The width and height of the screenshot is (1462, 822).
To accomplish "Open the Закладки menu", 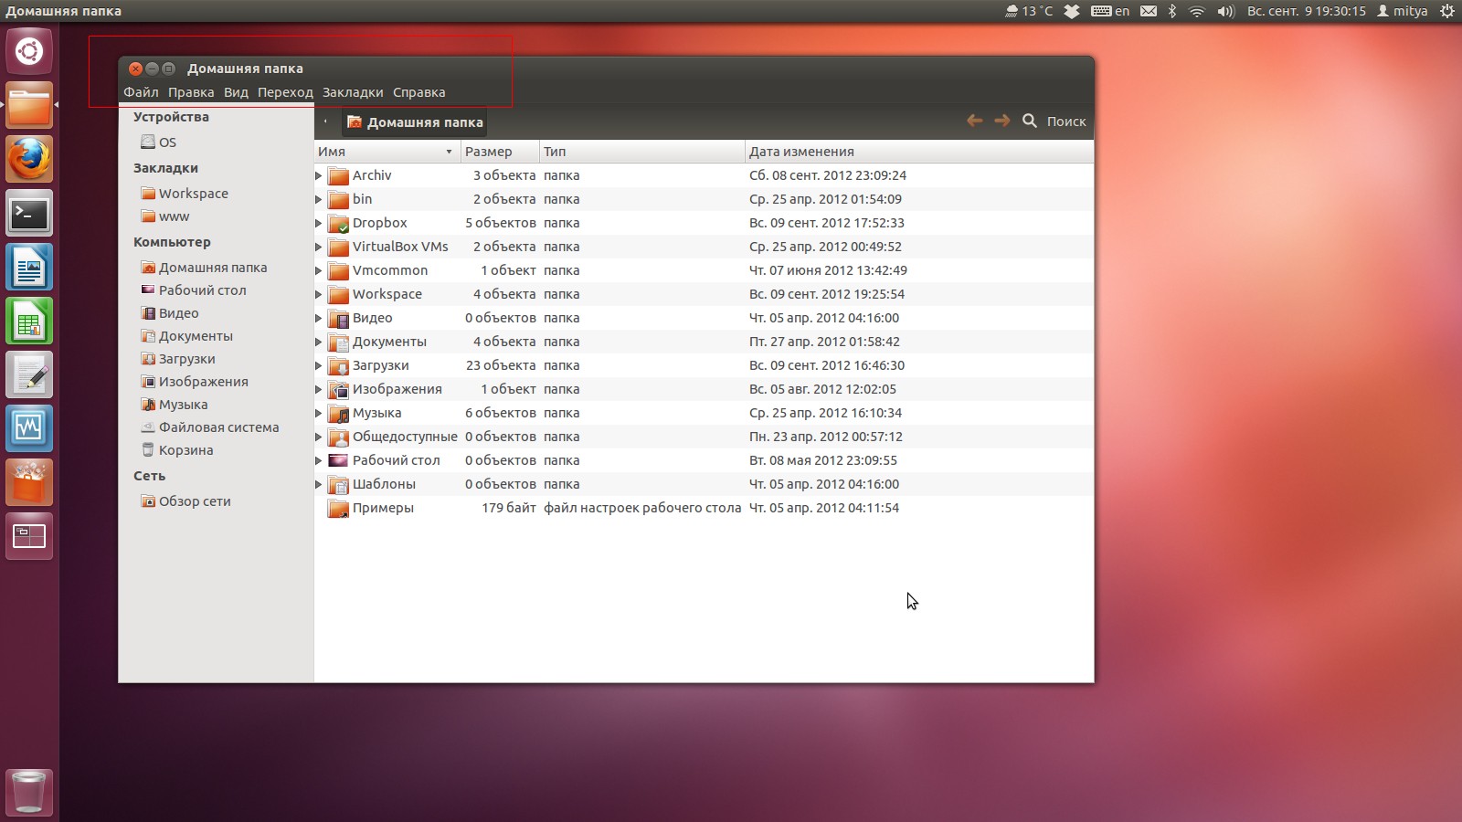I will pos(353,92).
